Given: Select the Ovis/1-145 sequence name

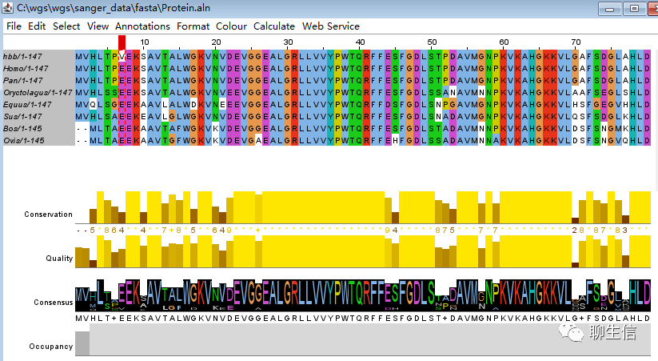Looking at the screenshot, I should (x=22, y=141).
